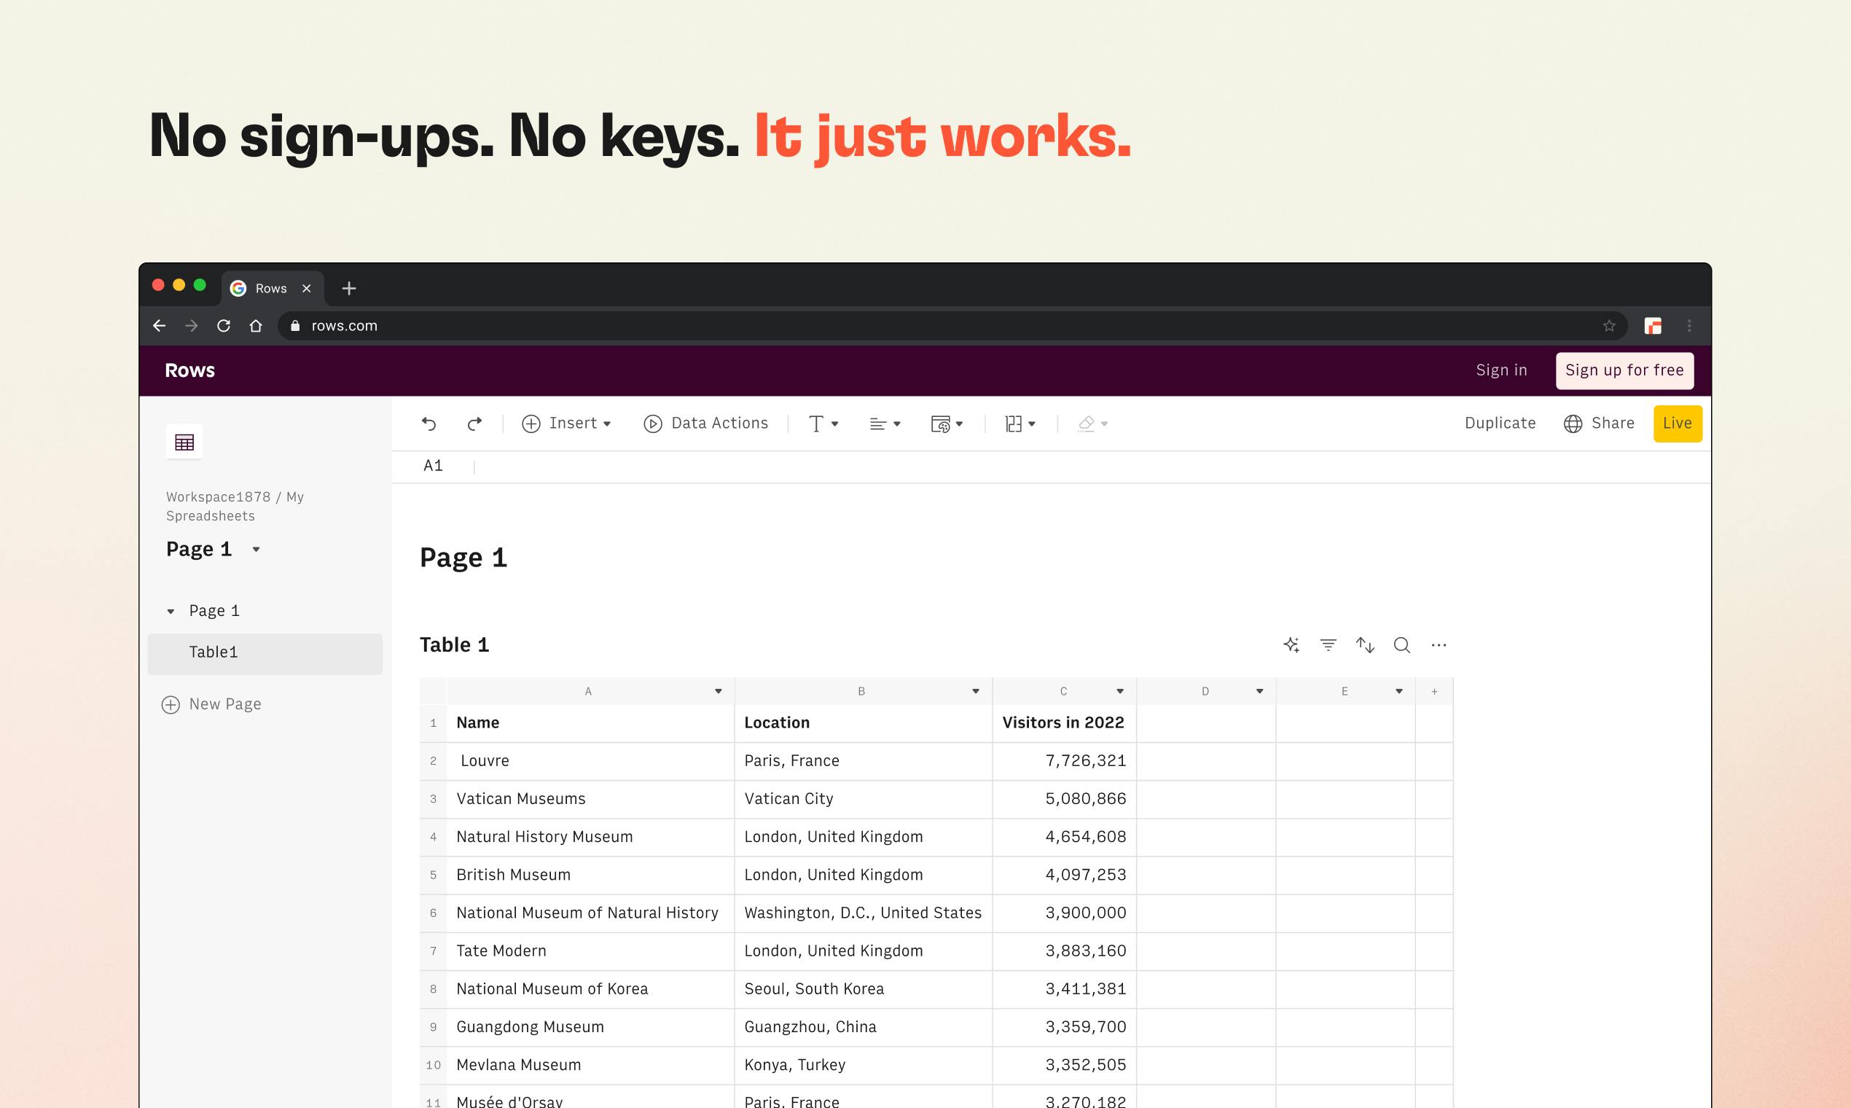The height and width of the screenshot is (1108, 1851).
Task: Open the Page 1 title dropdown in sidebar
Action: pos(256,550)
